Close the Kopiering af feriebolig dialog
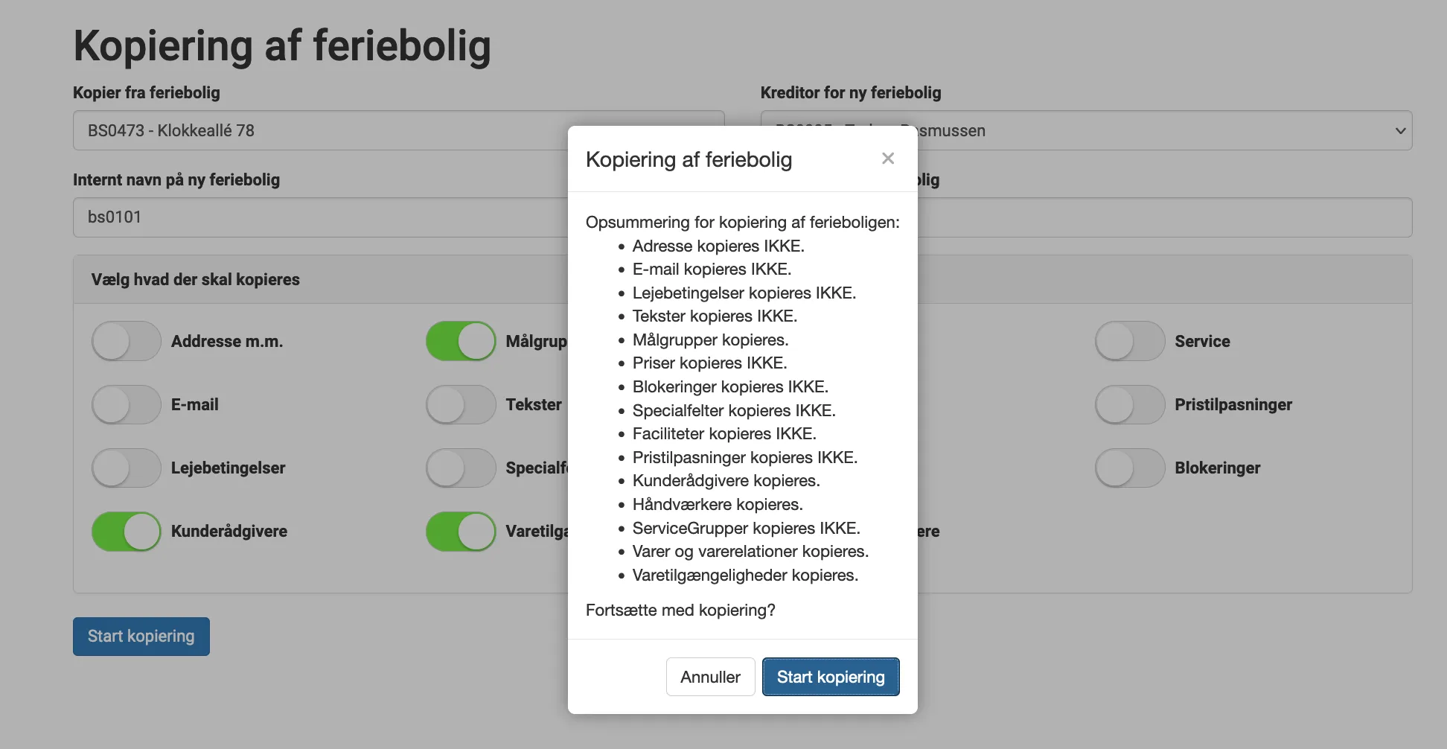 coord(887,159)
